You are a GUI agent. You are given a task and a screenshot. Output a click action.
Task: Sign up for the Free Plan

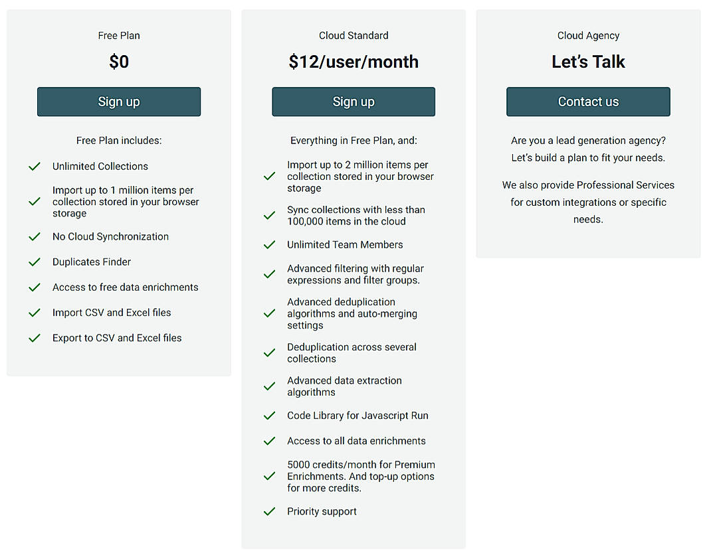tap(119, 102)
